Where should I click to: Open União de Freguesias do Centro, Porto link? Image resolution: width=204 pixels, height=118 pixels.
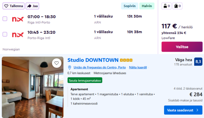100,68
